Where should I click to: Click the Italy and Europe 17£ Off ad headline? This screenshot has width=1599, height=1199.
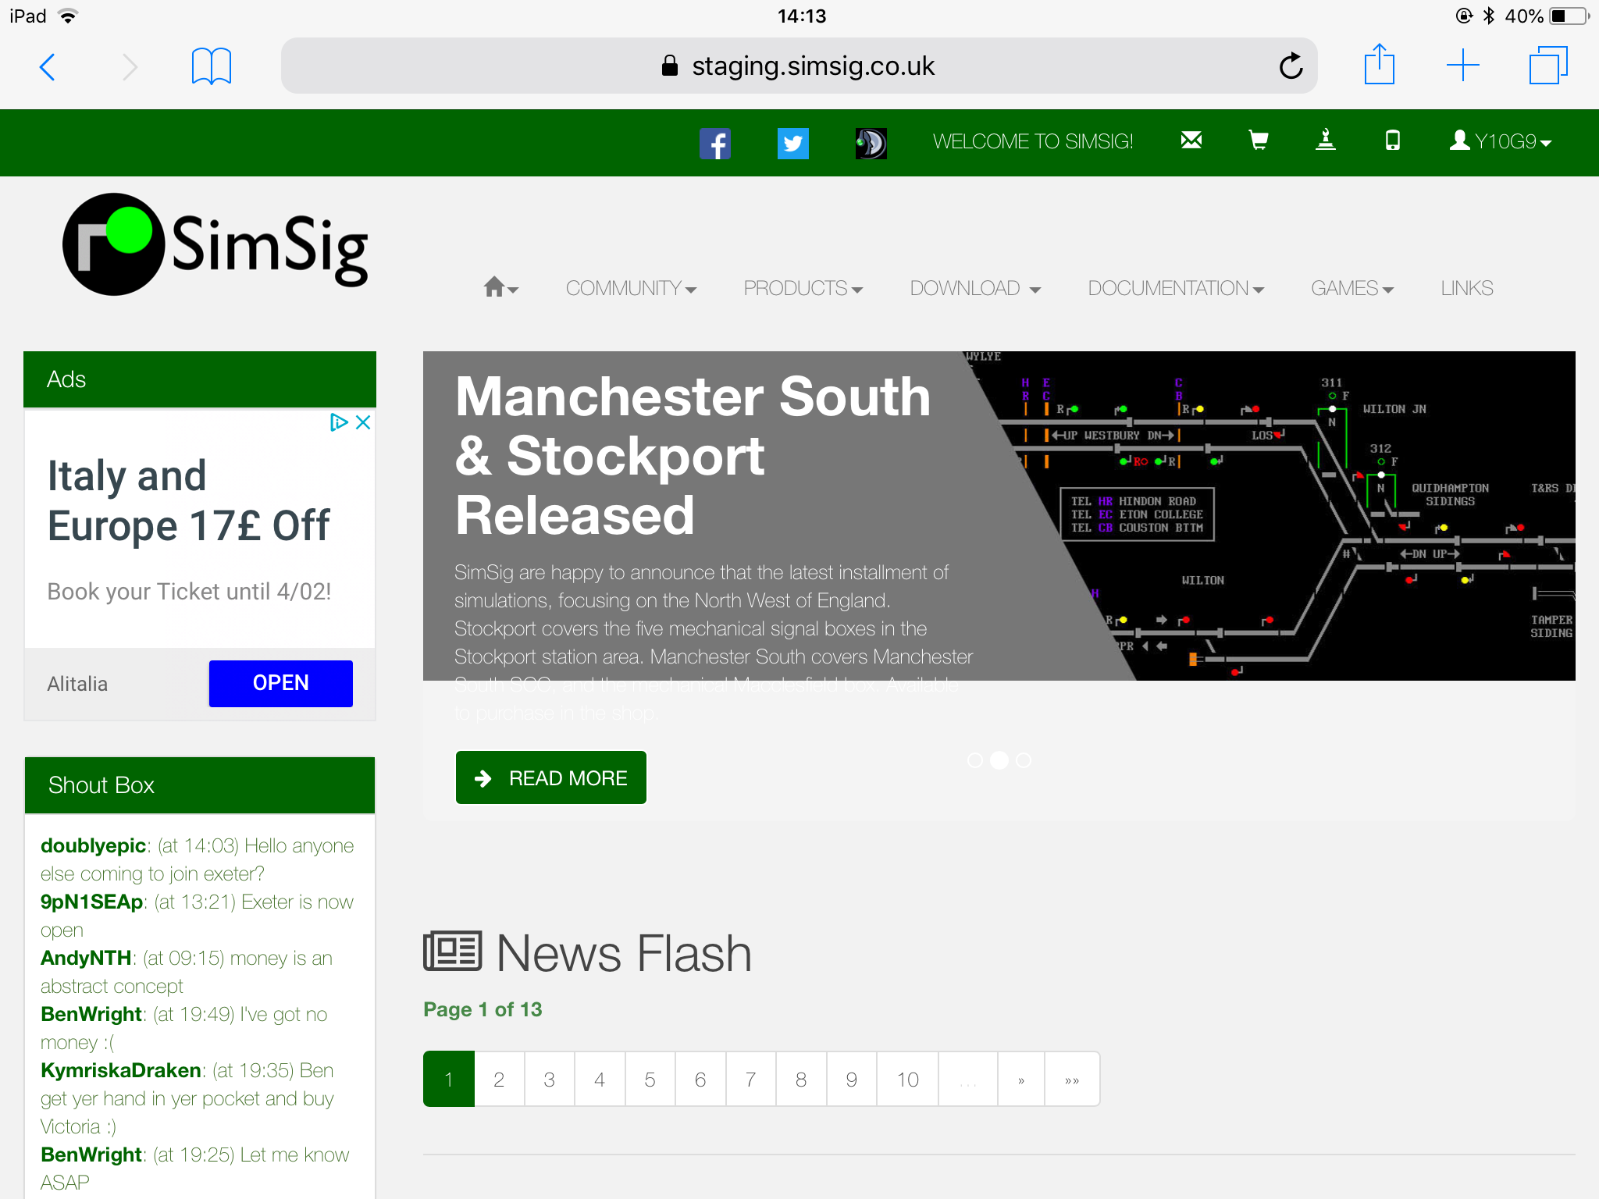tap(188, 500)
